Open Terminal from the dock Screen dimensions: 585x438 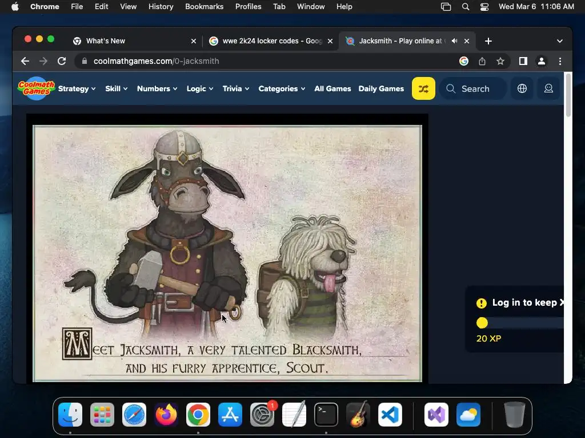[326, 415]
